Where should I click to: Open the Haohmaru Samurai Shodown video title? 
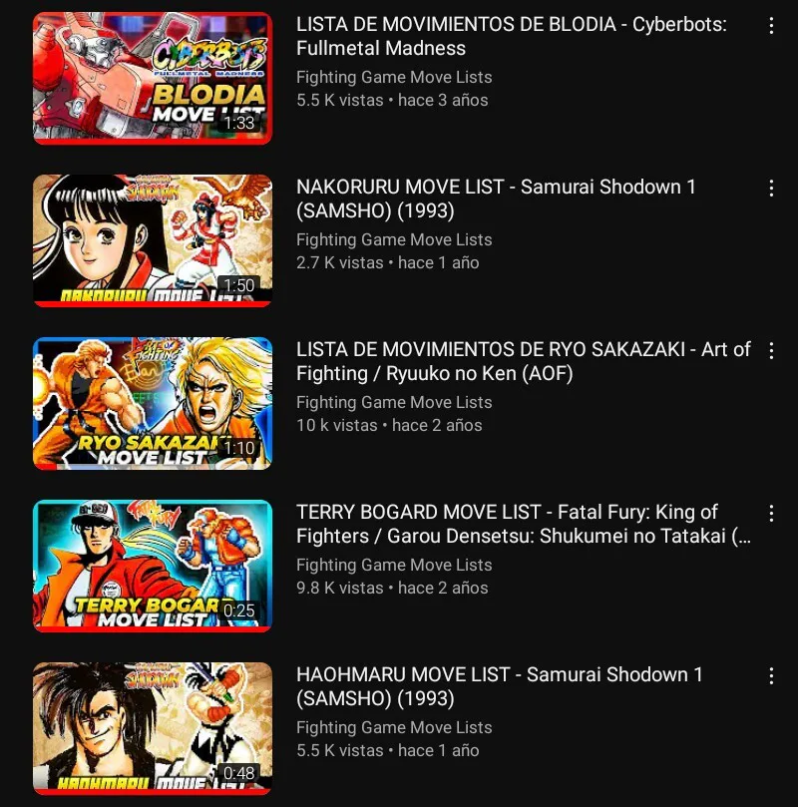coord(500,686)
